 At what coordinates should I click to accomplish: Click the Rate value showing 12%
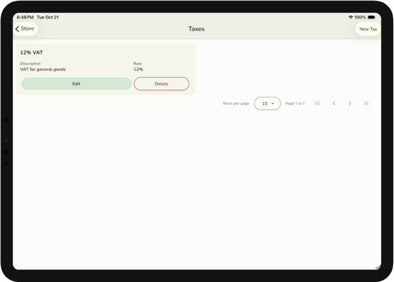point(138,69)
